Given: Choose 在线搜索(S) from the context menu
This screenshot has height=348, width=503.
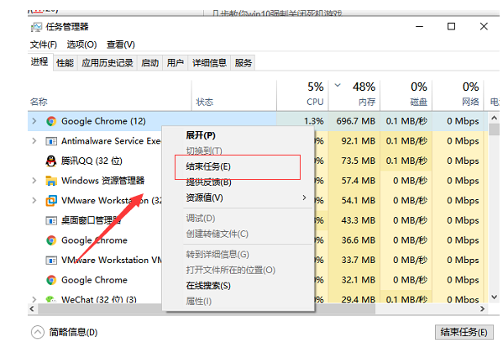Looking at the screenshot, I should pos(208,286).
